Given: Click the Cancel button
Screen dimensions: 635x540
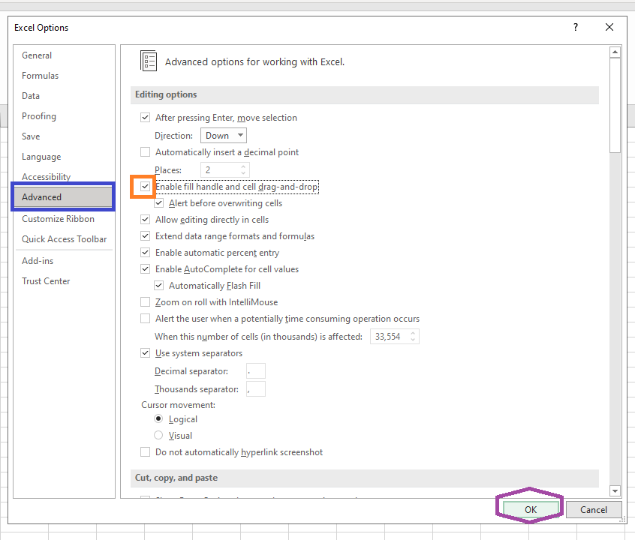Looking at the screenshot, I should (x=593, y=510).
